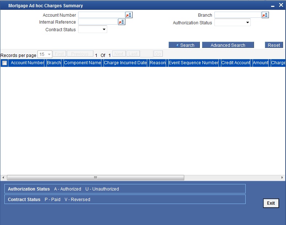
Task: Go to the First page of records
Action: (60, 54)
